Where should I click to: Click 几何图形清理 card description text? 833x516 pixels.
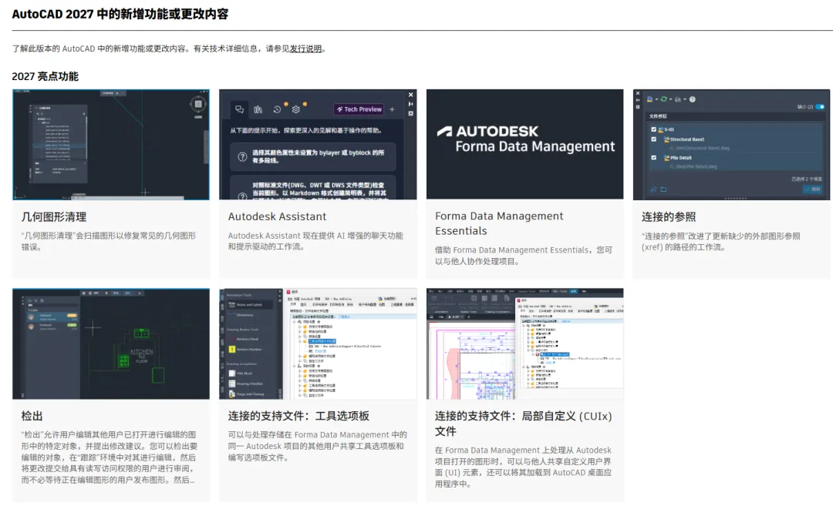click(109, 241)
